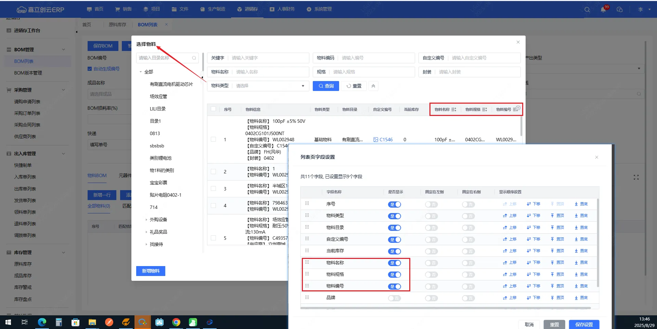Viewport: 657px width, 329px height.
Task: Enable the display toggle for 品牌
Action: (394, 298)
